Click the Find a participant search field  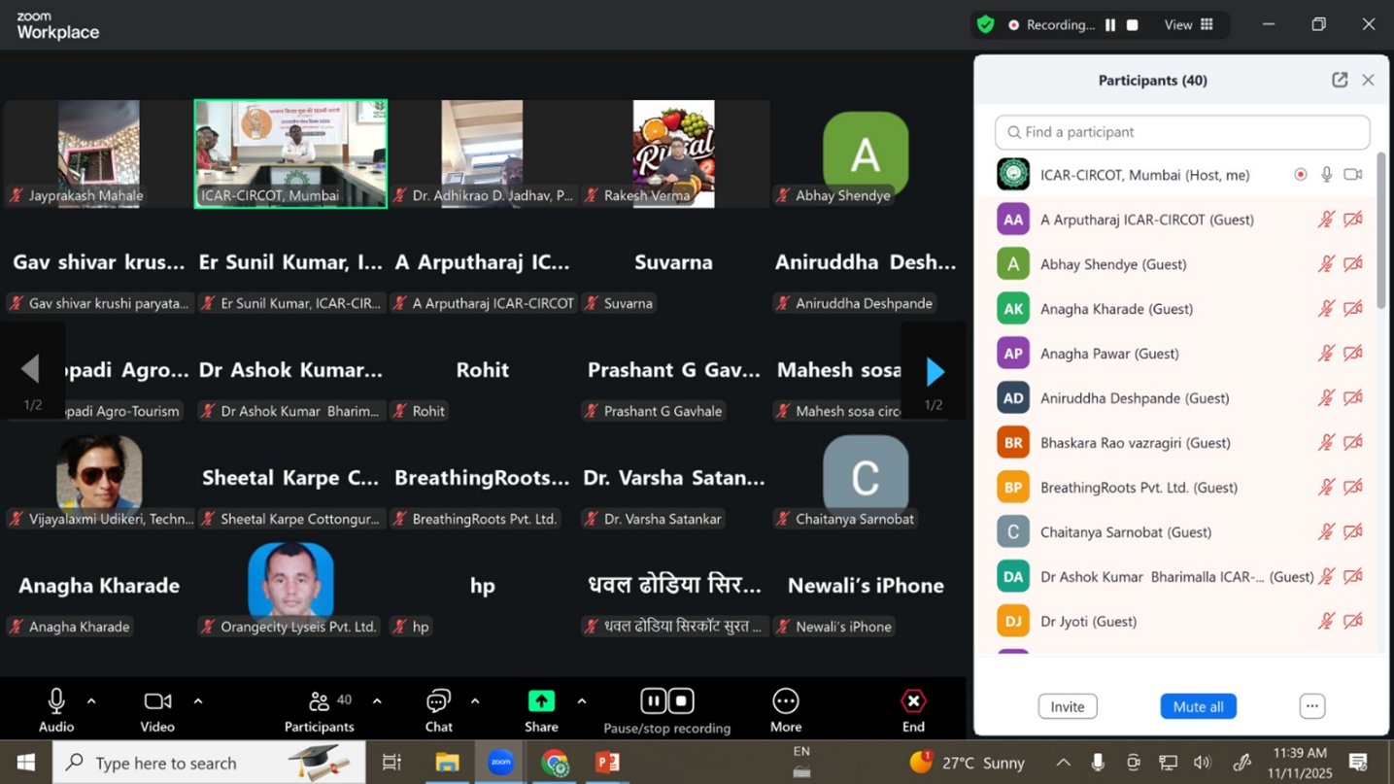pyautogui.click(x=1182, y=132)
